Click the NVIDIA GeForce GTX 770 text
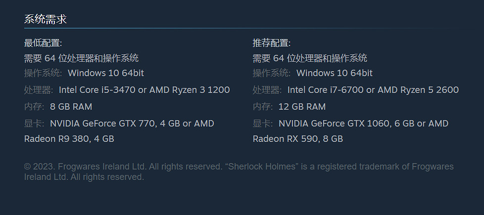 click(x=102, y=124)
